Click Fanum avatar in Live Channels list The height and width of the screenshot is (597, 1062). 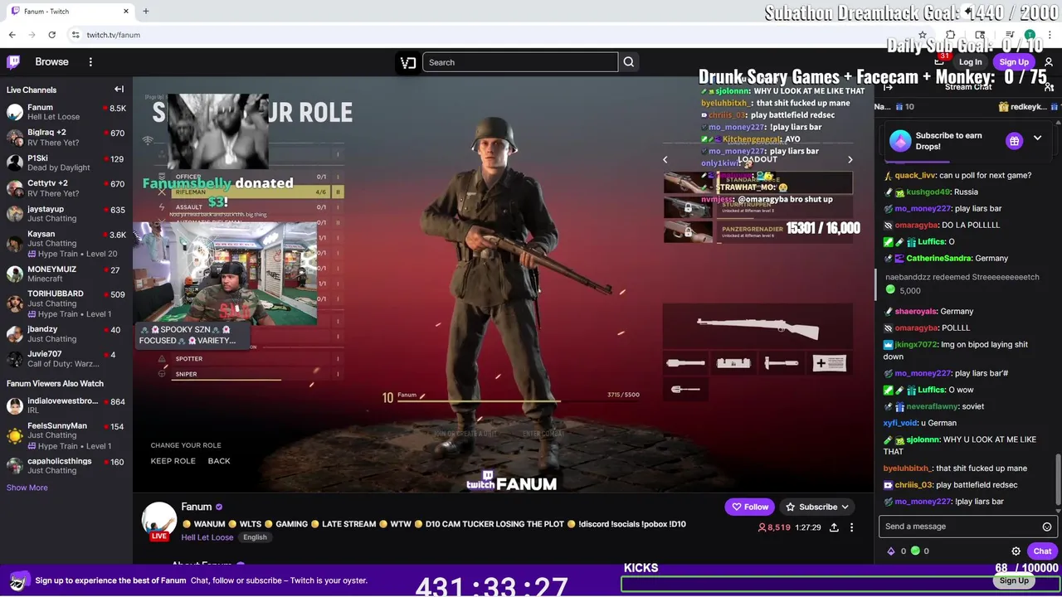(x=15, y=112)
